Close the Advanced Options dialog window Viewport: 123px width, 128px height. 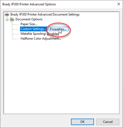click(119, 4)
